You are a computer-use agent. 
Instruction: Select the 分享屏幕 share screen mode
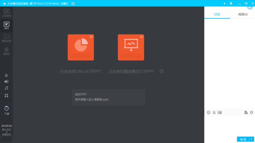point(6,13)
